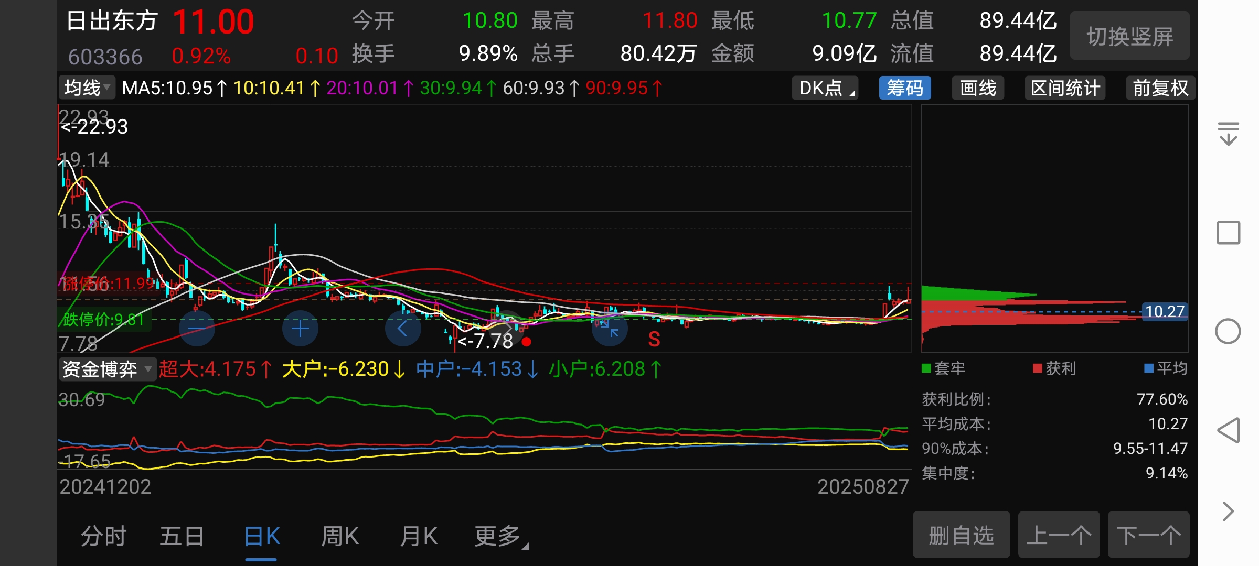Tap the 大户:-6.230 fund flow value

(344, 369)
